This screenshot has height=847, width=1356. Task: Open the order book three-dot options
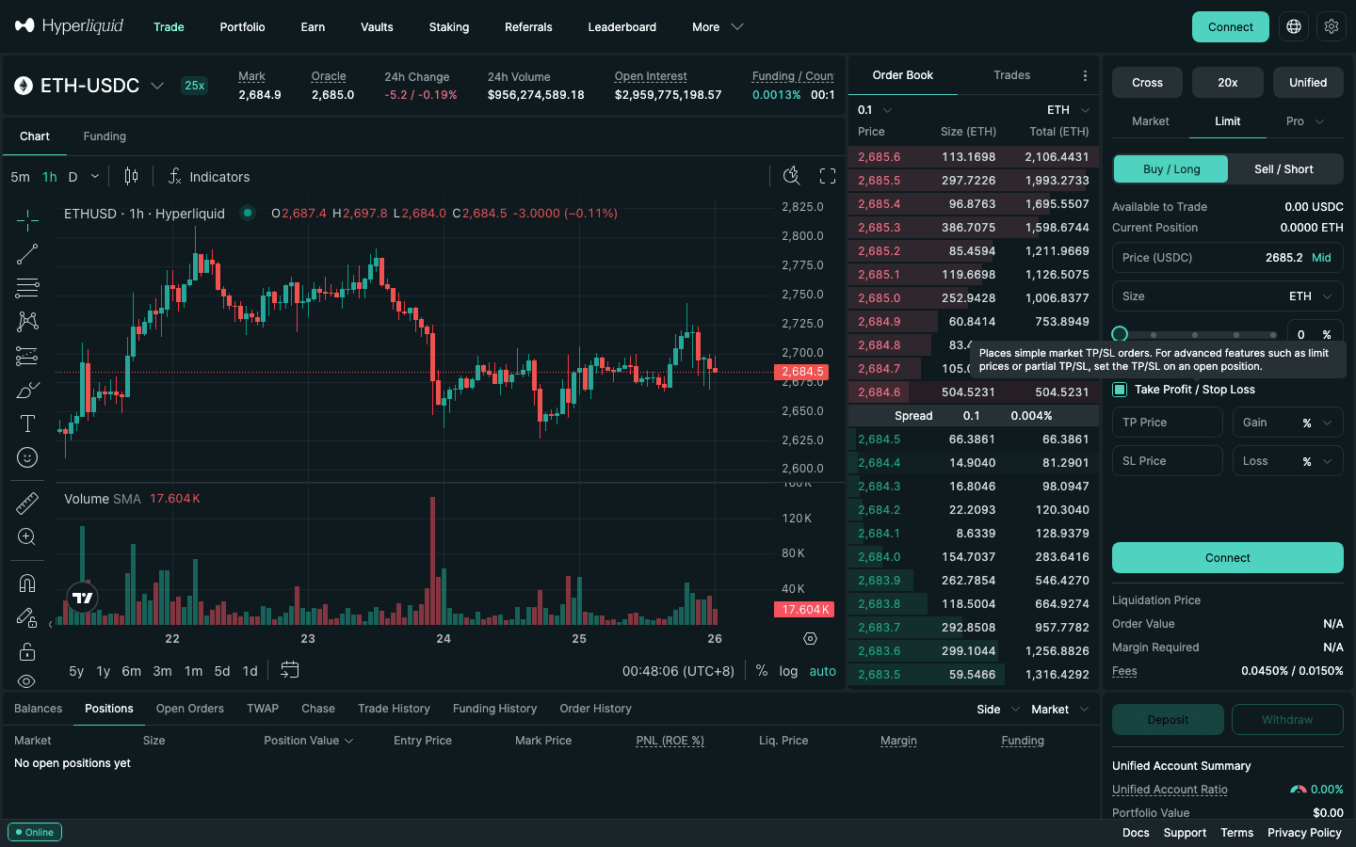tap(1085, 75)
